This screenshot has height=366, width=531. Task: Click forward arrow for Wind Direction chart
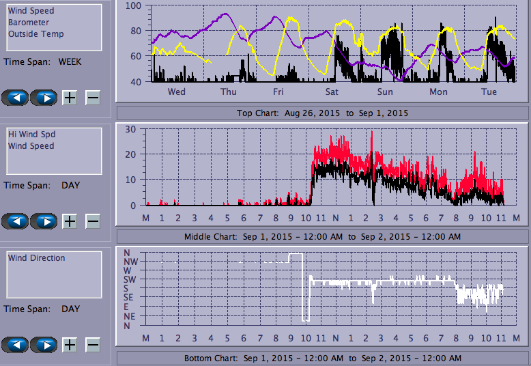coord(44,345)
